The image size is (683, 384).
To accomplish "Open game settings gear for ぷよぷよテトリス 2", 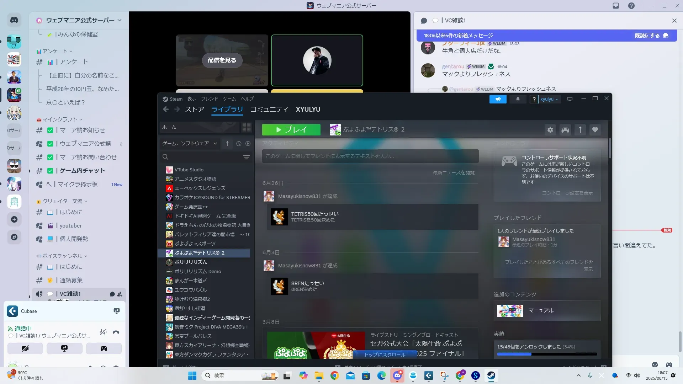I will (x=550, y=130).
